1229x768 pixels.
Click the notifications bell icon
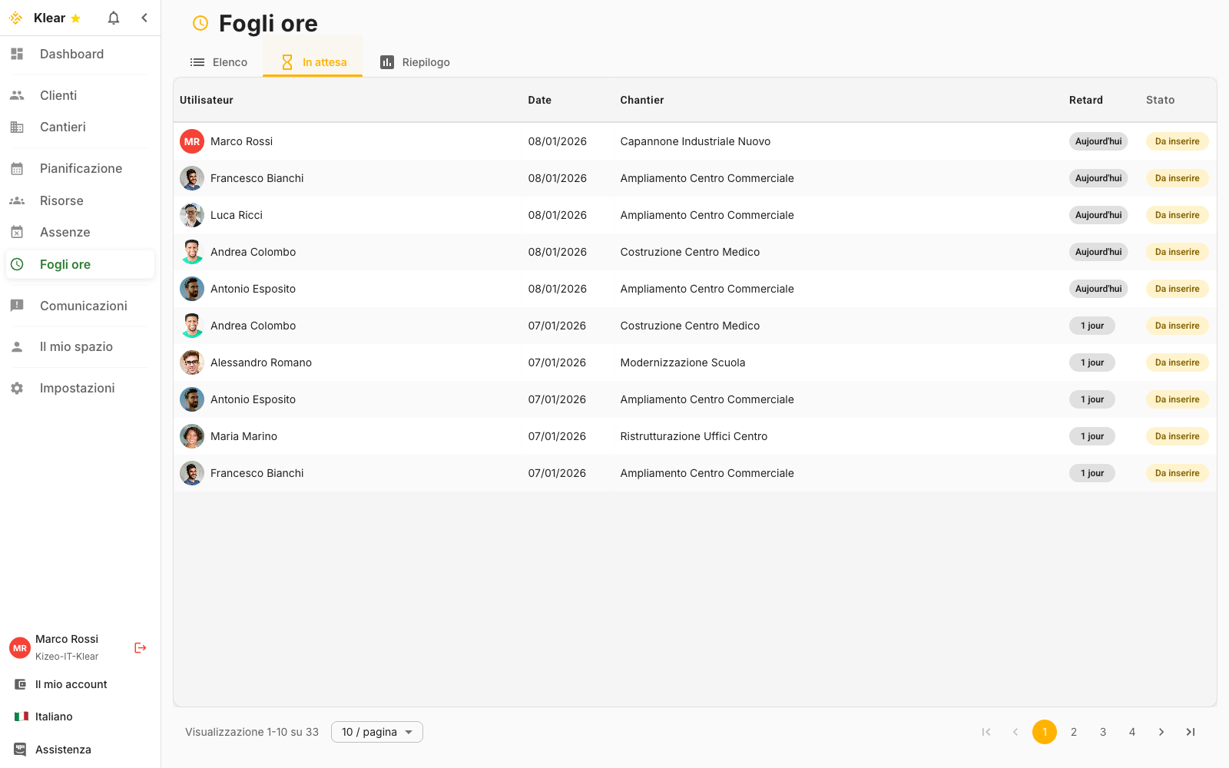[x=114, y=18]
